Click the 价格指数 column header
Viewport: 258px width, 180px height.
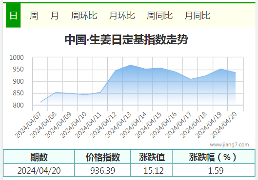coord(102,157)
